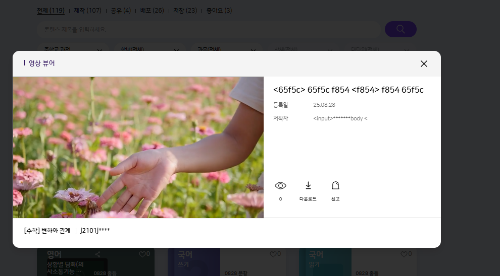Viewport: 500px width, 276px height.
Task: Select the 전체 (119) tab
Action: (50, 10)
